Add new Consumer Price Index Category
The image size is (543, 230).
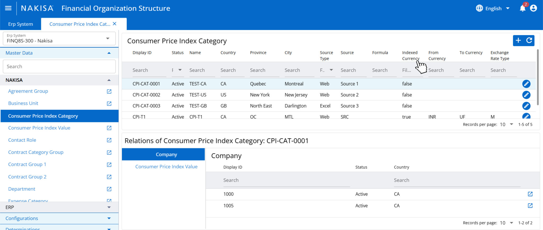518,40
